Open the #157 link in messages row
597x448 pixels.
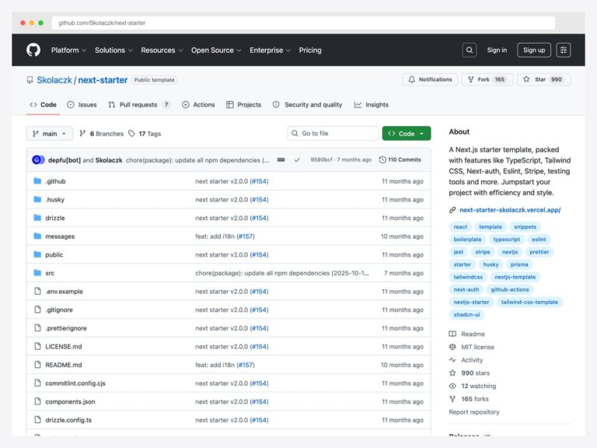pyautogui.click(x=246, y=236)
